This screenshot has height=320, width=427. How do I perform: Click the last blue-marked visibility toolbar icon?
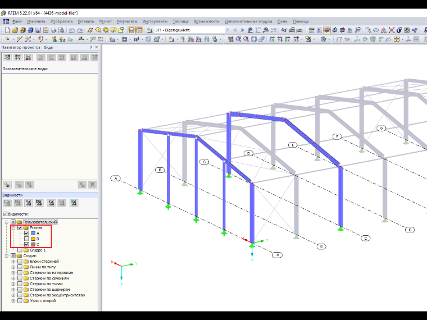(74, 203)
